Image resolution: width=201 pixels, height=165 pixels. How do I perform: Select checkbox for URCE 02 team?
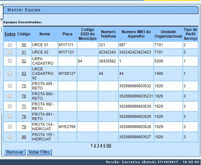click(10, 52)
